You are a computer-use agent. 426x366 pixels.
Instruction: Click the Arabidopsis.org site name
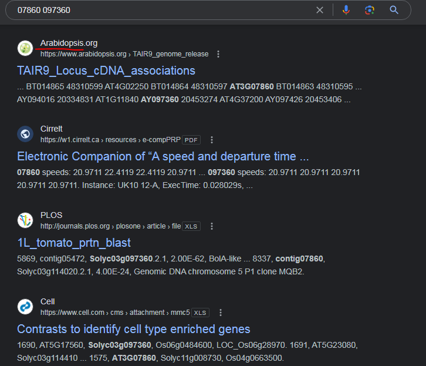pos(69,43)
